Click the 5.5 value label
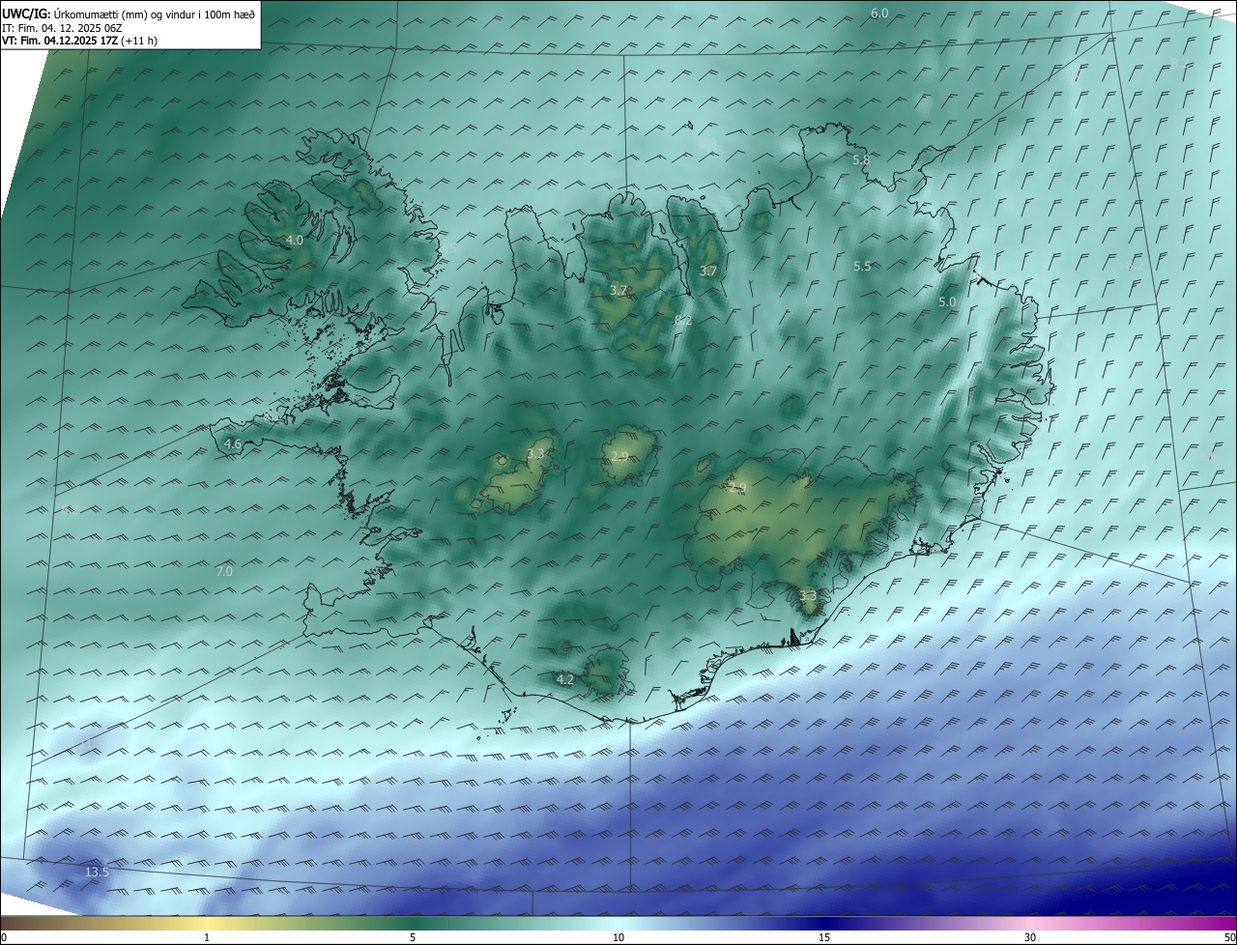The height and width of the screenshot is (945, 1237). point(862,267)
